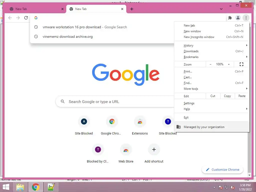Choose New Incognito window menu item
This screenshot has width=256, height=192.
pyautogui.click(x=212, y=37)
